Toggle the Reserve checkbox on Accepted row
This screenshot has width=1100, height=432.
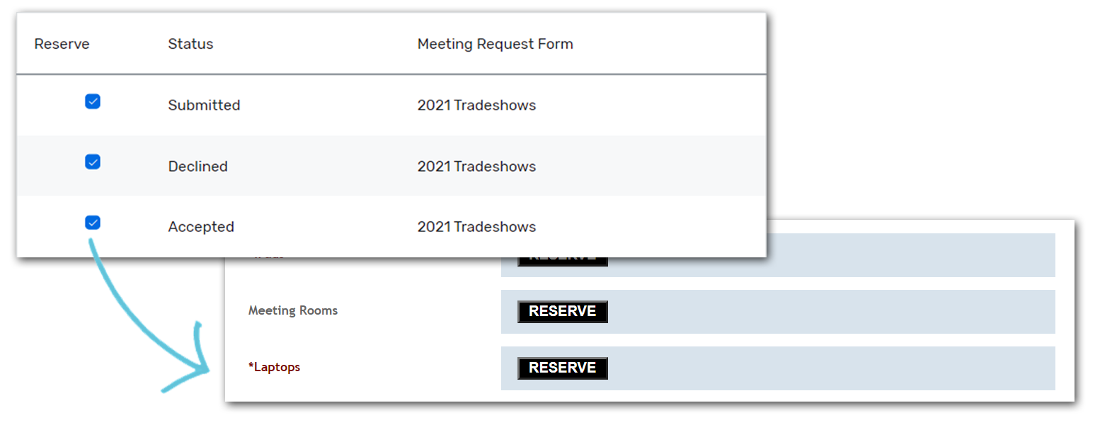click(92, 223)
